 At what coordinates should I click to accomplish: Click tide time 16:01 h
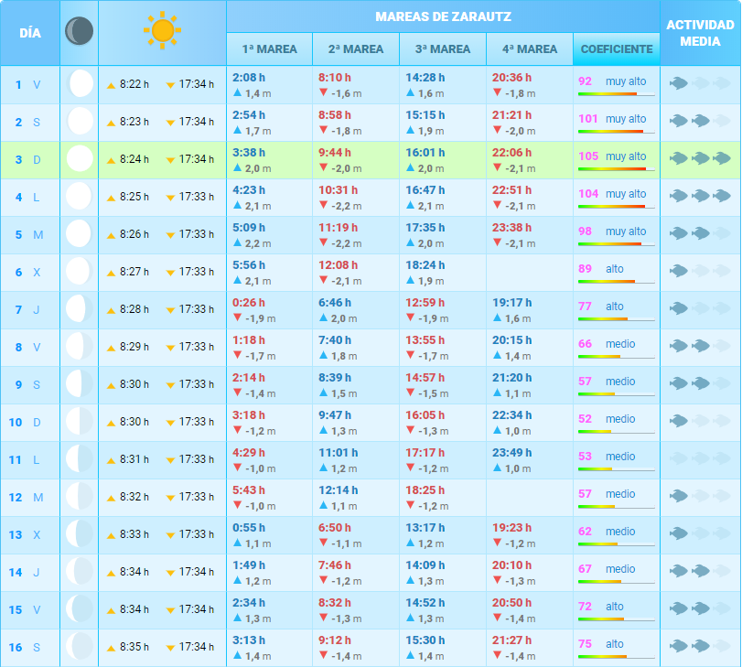click(x=425, y=153)
